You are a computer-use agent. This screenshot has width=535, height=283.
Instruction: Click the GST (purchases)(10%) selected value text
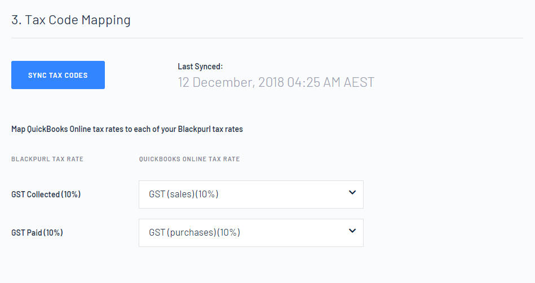[194, 232]
